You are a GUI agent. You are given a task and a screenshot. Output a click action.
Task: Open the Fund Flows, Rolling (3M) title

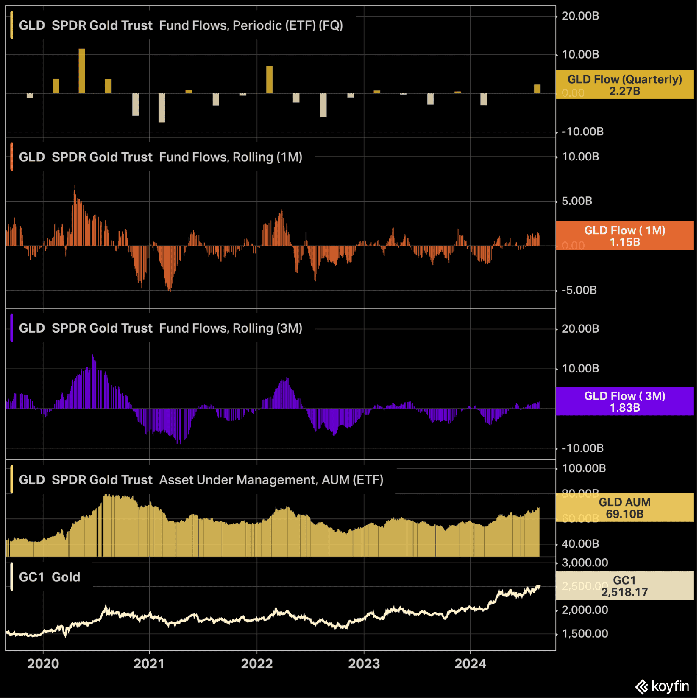231,328
